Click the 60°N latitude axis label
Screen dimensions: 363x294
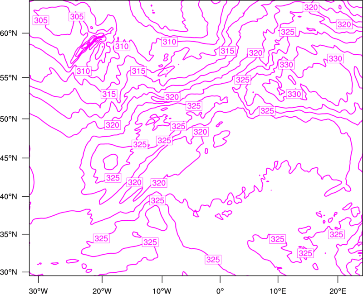point(9,33)
